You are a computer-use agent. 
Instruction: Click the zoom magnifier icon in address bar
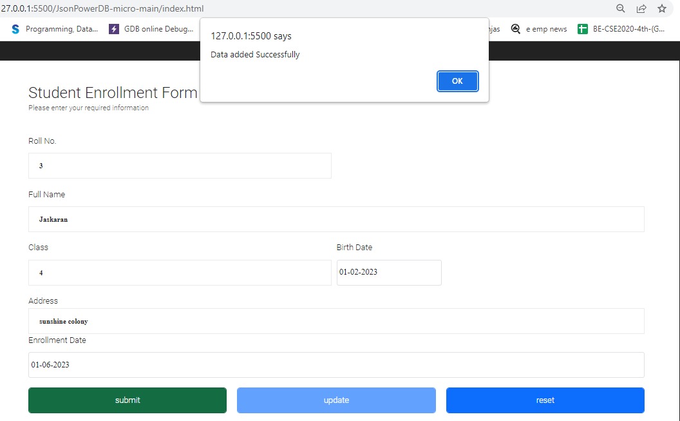tap(621, 8)
